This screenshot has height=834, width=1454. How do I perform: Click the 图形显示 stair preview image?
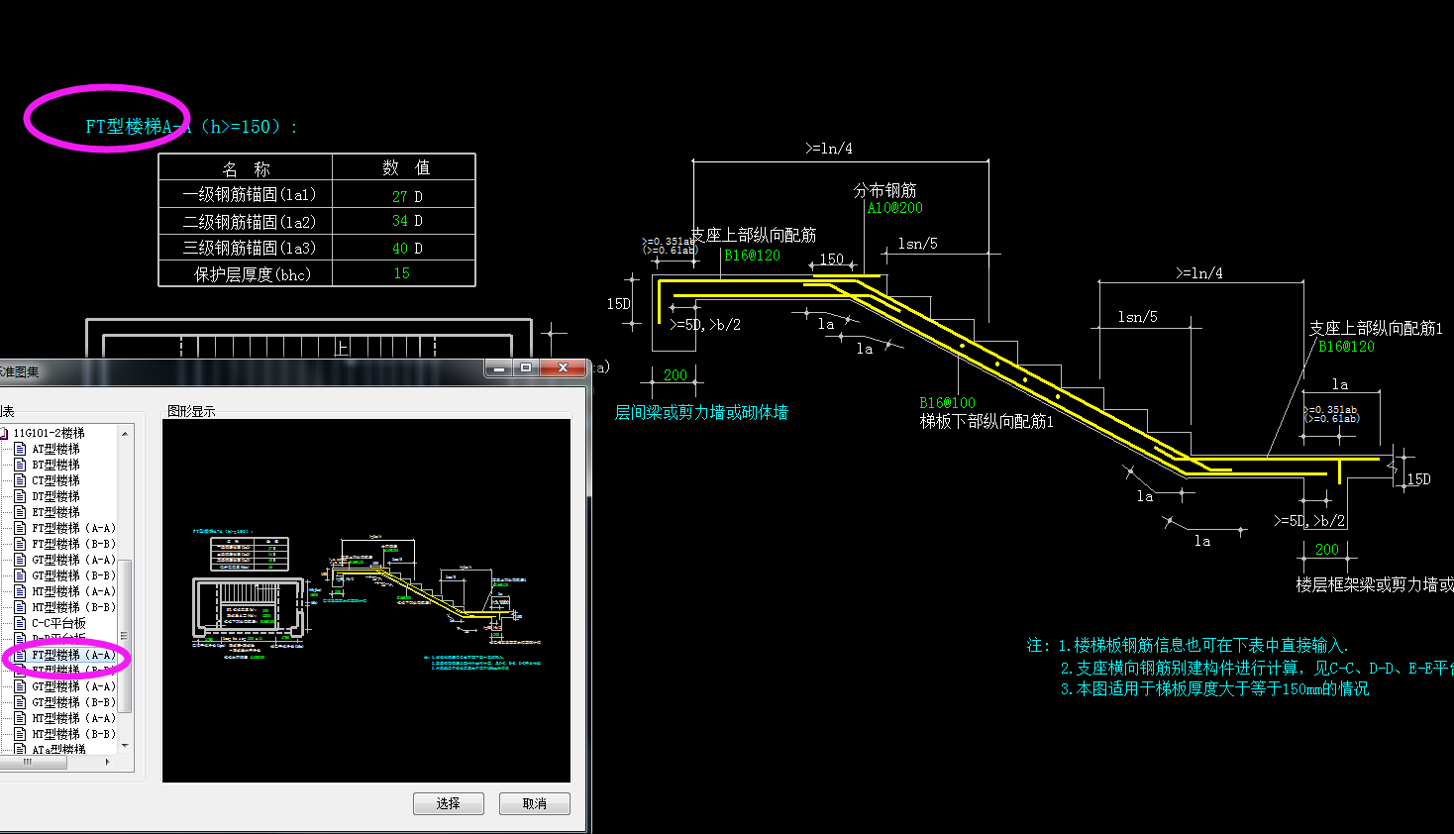(366, 600)
